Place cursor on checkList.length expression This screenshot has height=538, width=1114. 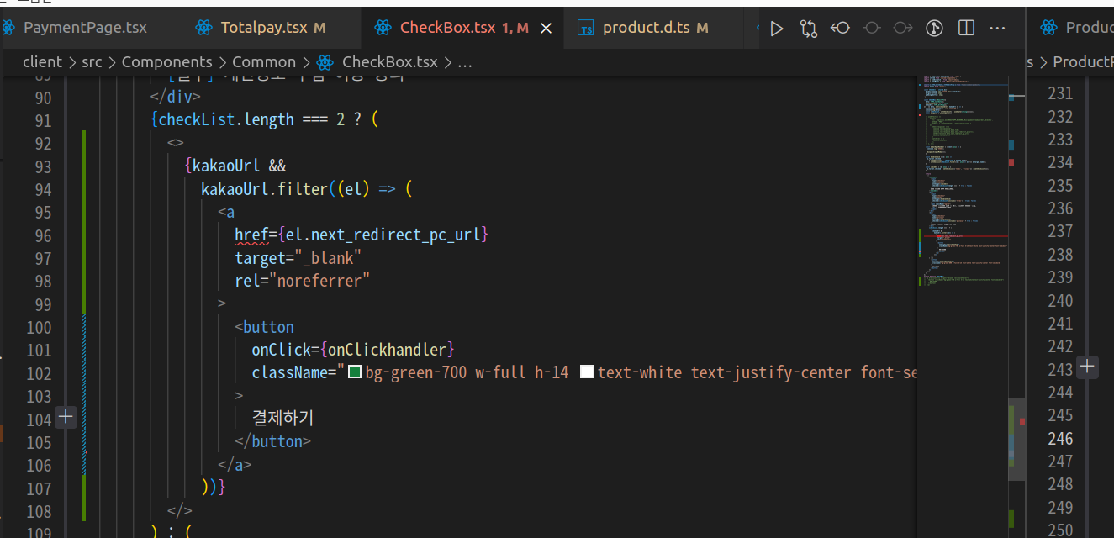[226, 120]
